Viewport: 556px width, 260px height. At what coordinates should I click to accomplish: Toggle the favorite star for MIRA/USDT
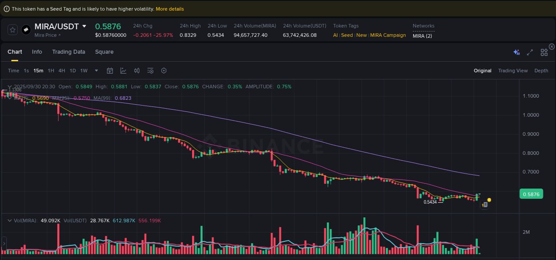coord(12,30)
